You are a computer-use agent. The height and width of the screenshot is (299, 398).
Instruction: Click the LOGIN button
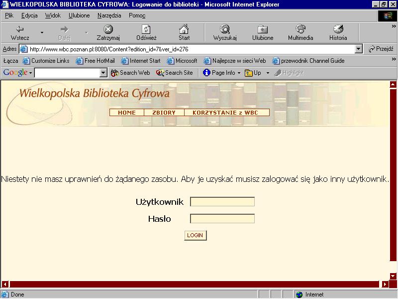coord(196,235)
